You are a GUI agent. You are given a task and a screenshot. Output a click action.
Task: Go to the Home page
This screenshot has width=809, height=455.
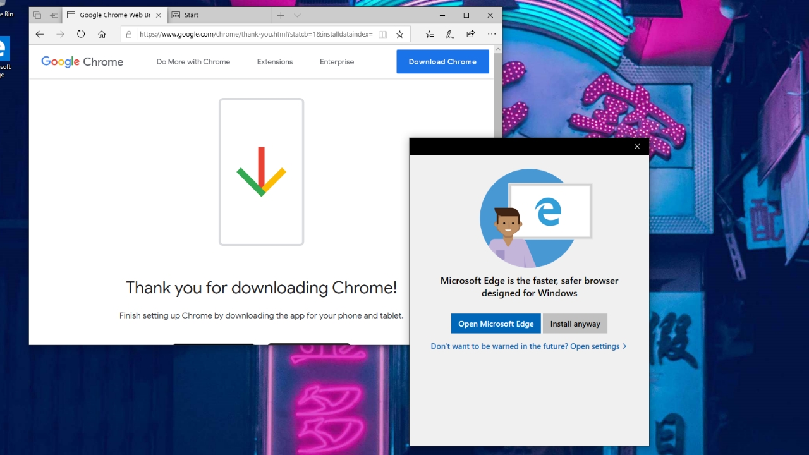tap(102, 34)
